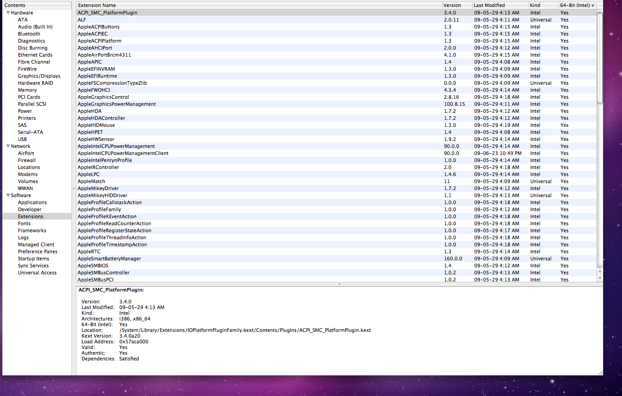
Task: Select Sync Services entry
Action: click(x=33, y=266)
